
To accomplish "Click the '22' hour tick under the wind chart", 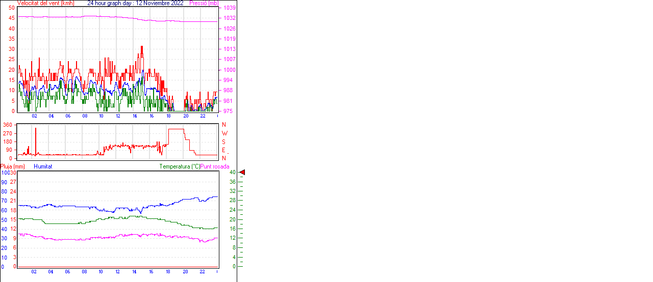I will (x=203, y=116).
